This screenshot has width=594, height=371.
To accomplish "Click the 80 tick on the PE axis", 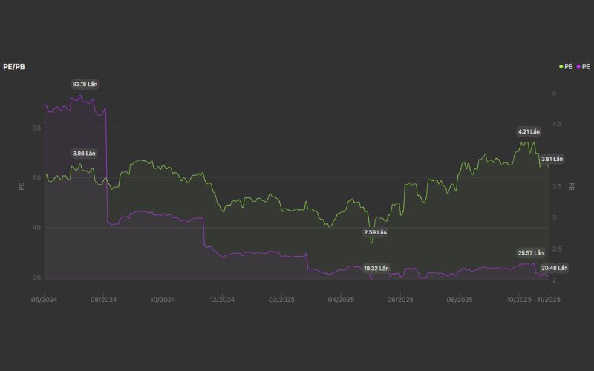I will coord(36,128).
